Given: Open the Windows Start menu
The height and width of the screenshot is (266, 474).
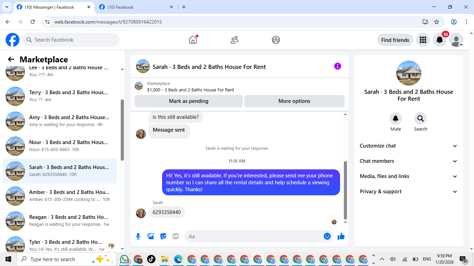Looking at the screenshot, I should pos(8,259).
